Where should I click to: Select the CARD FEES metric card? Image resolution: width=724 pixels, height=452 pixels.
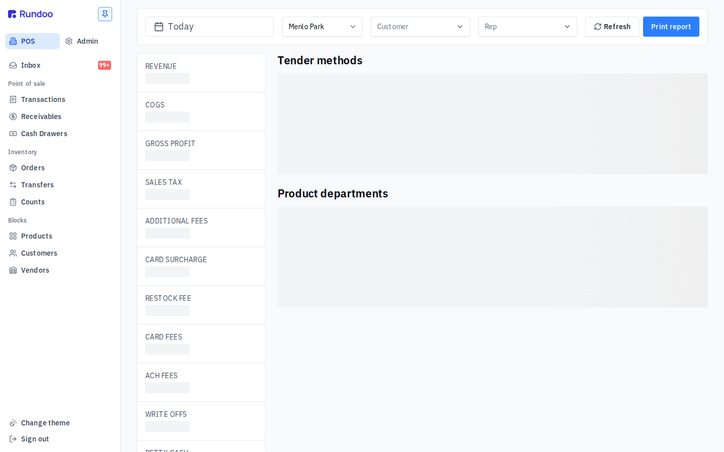201,344
